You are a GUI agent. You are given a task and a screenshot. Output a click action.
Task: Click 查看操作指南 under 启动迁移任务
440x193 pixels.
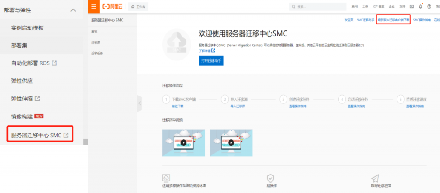tap(356, 106)
